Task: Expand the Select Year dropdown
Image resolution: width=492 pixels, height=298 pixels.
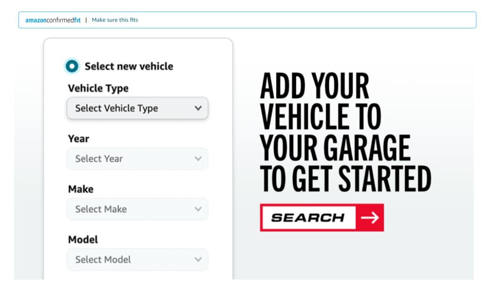Action: [x=130, y=159]
